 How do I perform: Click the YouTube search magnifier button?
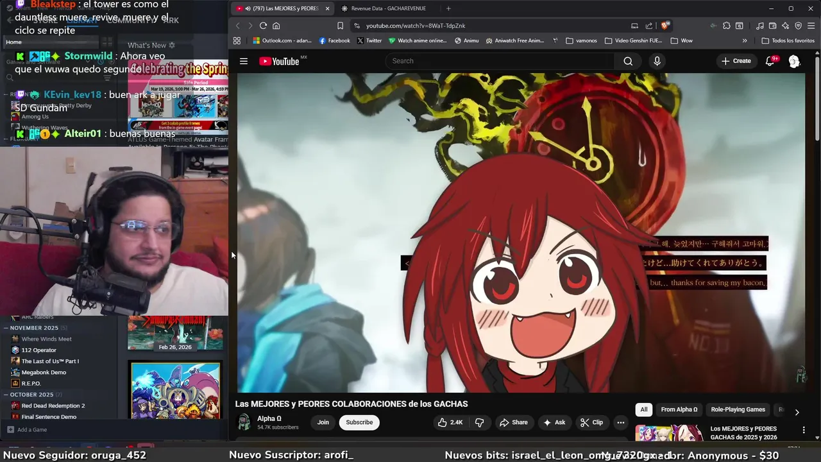click(628, 61)
